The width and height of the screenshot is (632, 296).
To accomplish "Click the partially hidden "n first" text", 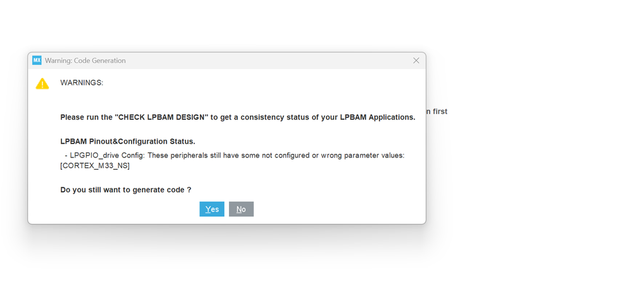I will point(437,112).
